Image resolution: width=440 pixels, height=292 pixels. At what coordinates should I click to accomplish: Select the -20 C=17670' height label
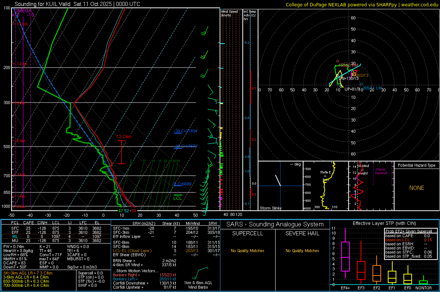click(x=186, y=146)
